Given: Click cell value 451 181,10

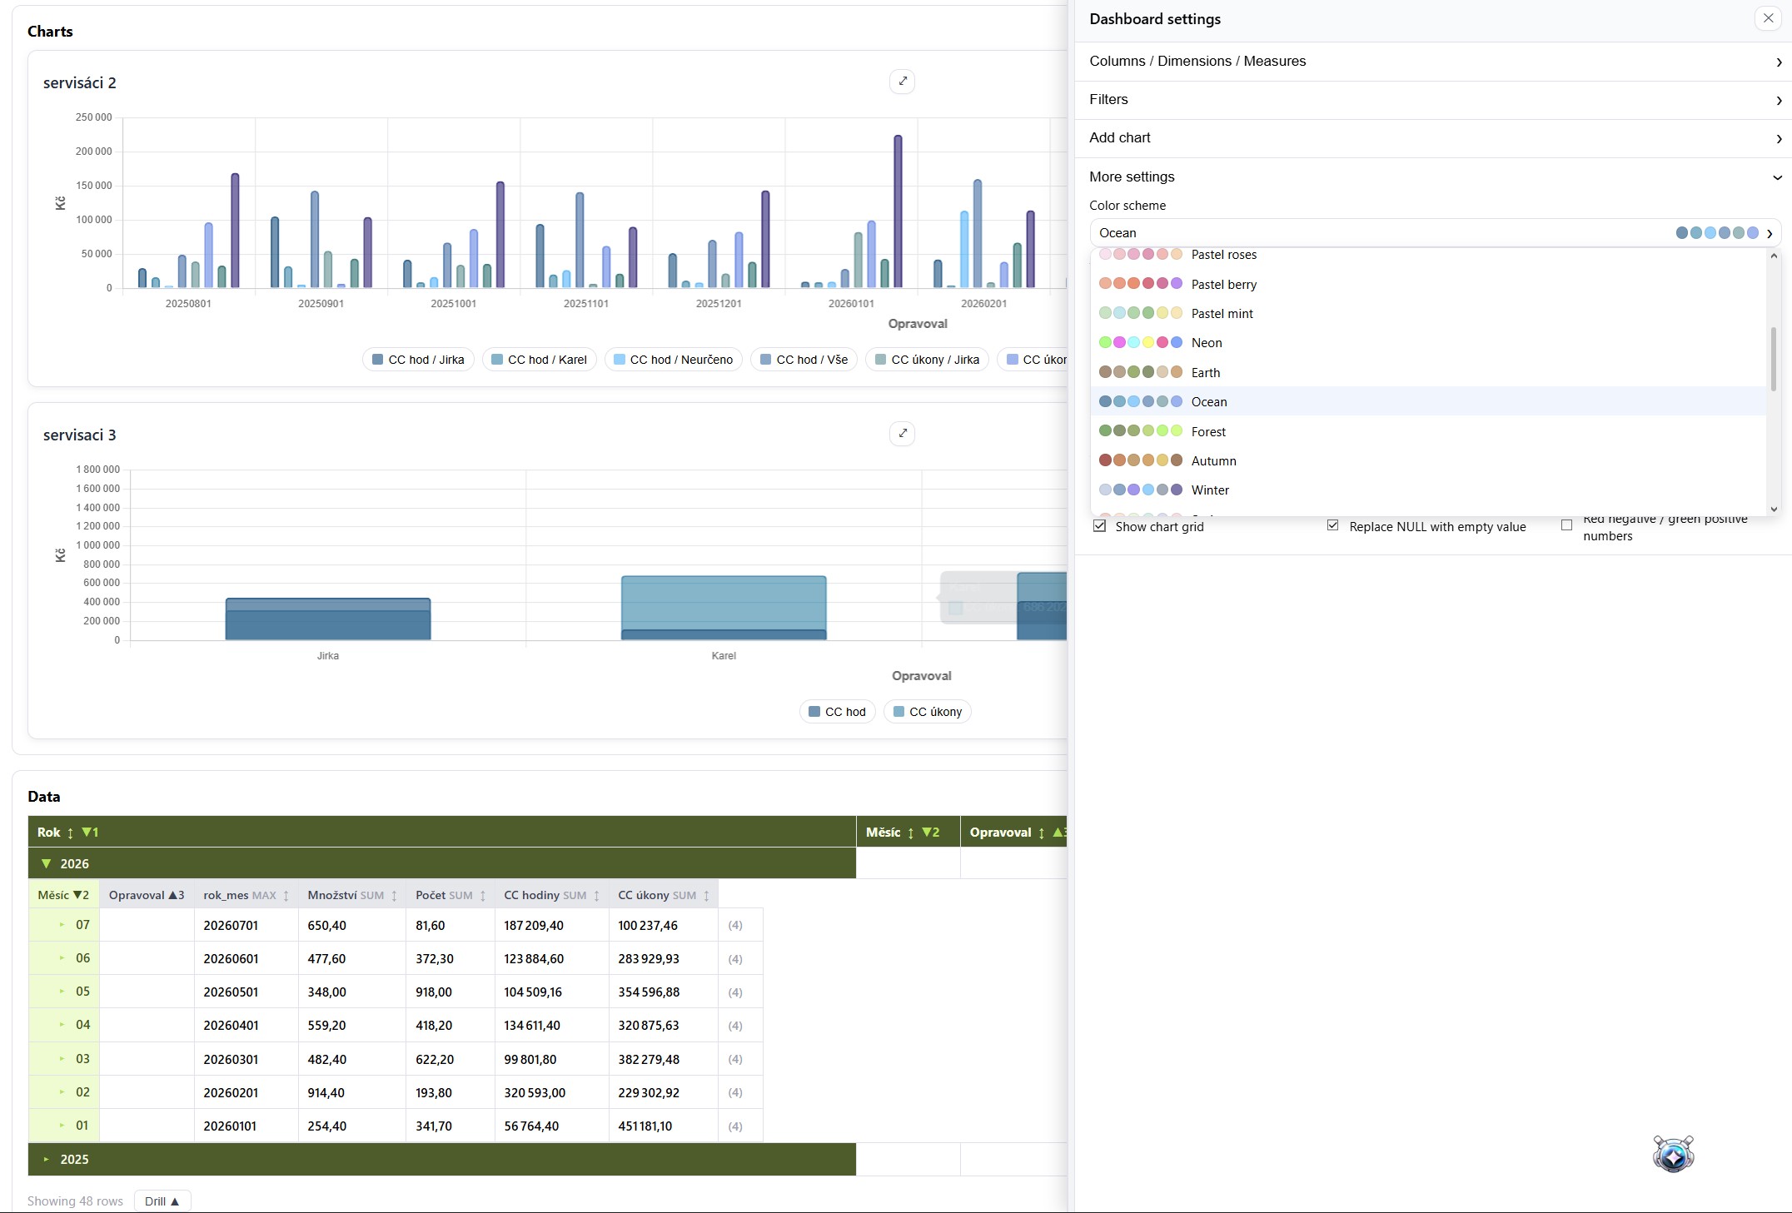Looking at the screenshot, I should 645,1126.
